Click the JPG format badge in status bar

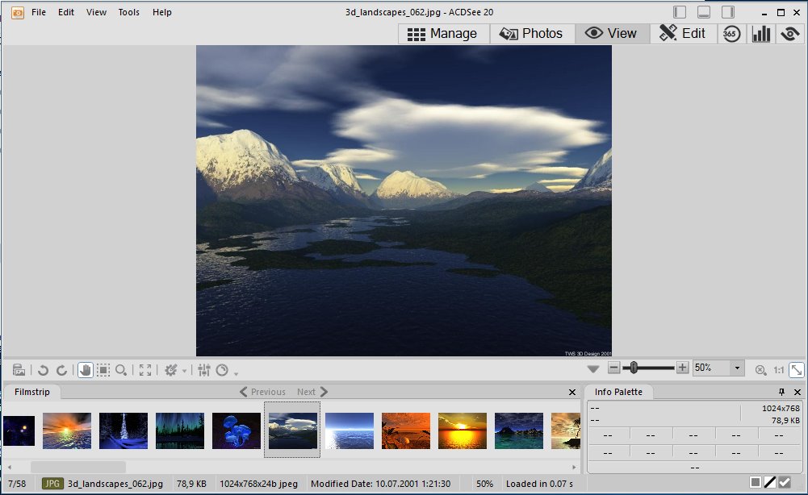click(x=52, y=484)
